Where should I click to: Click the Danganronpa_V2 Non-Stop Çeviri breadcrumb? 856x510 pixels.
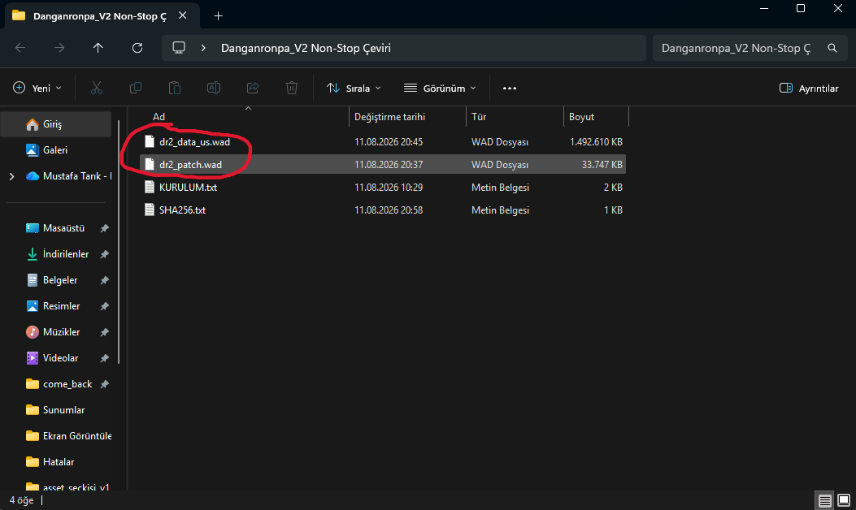click(x=306, y=48)
